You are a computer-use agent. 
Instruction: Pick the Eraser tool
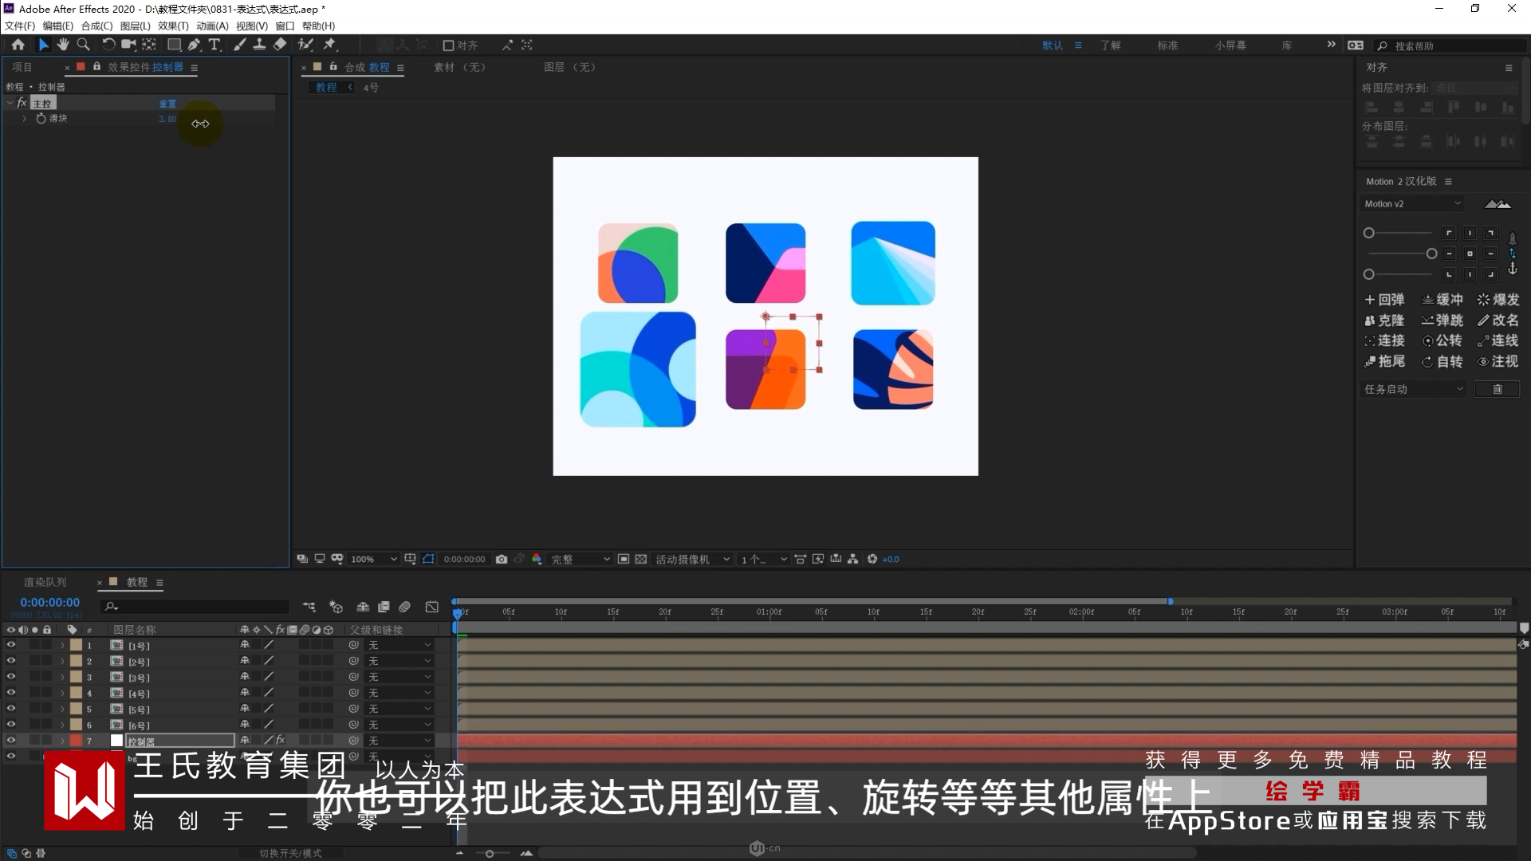280,45
